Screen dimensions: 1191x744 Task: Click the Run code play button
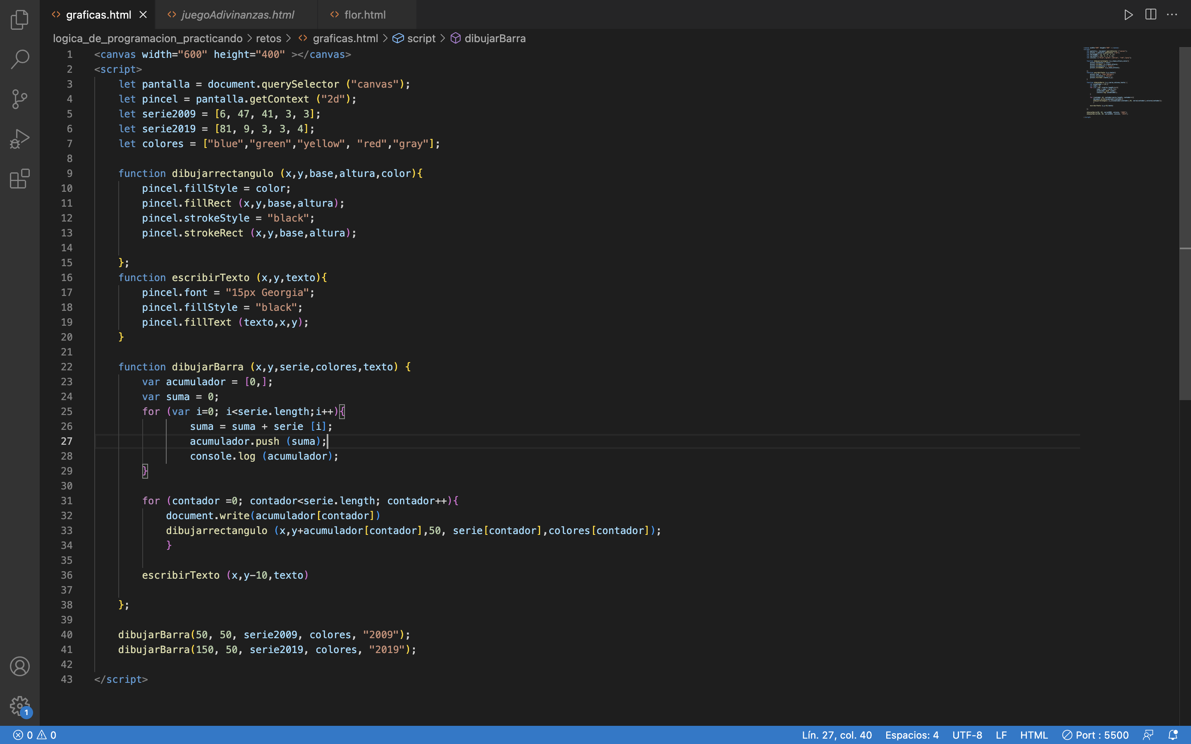(x=1129, y=15)
